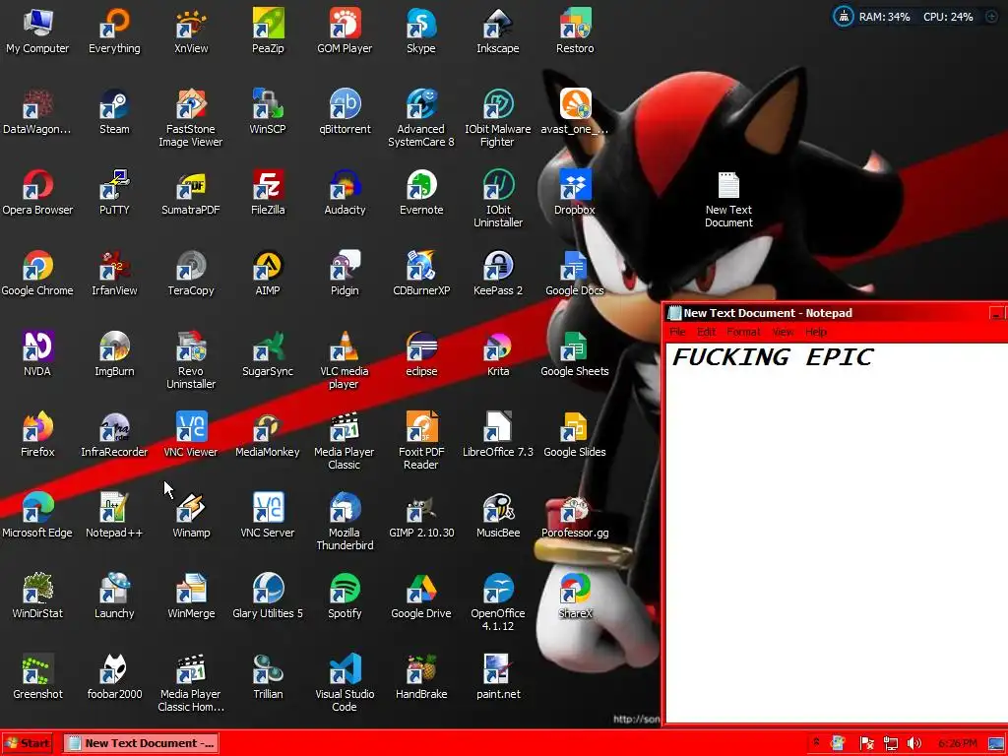Viewport: 1008px width, 756px height.
Task: Click the LibreOffice 7.3 shortcut
Action: click(497, 434)
